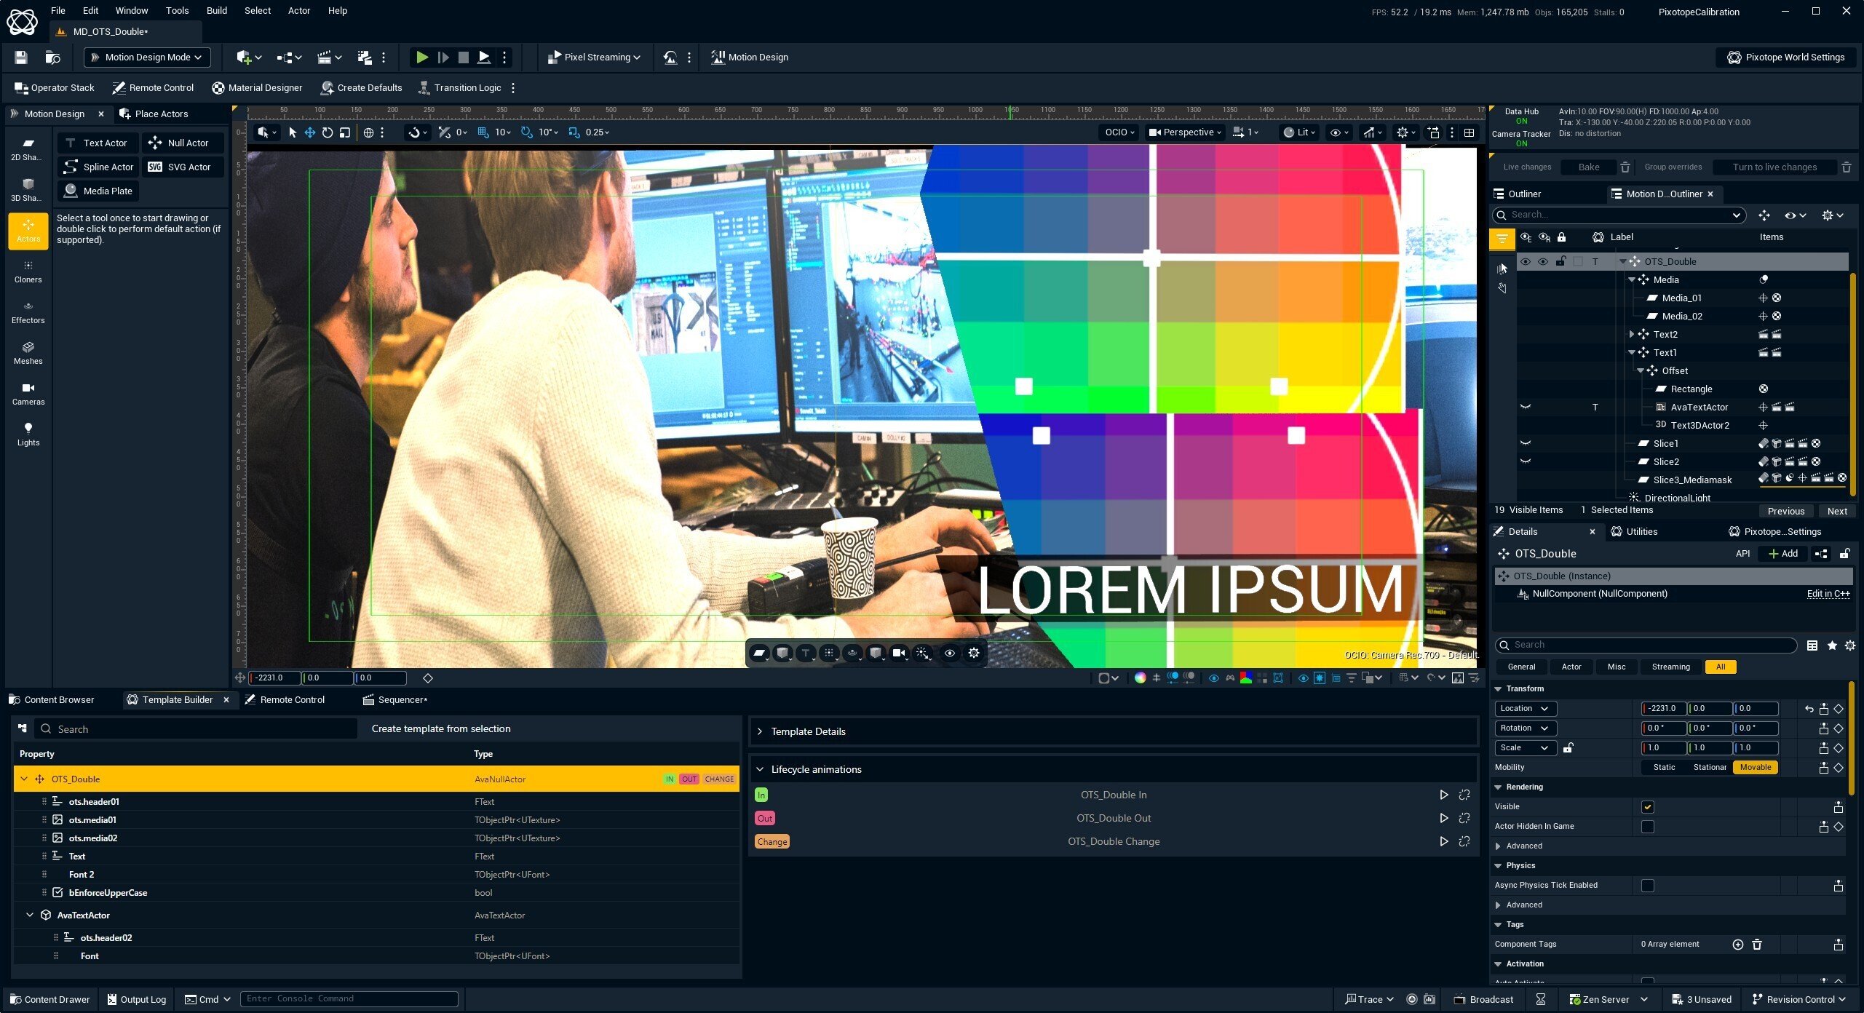Click the Save icon in main toolbar

(x=21, y=57)
